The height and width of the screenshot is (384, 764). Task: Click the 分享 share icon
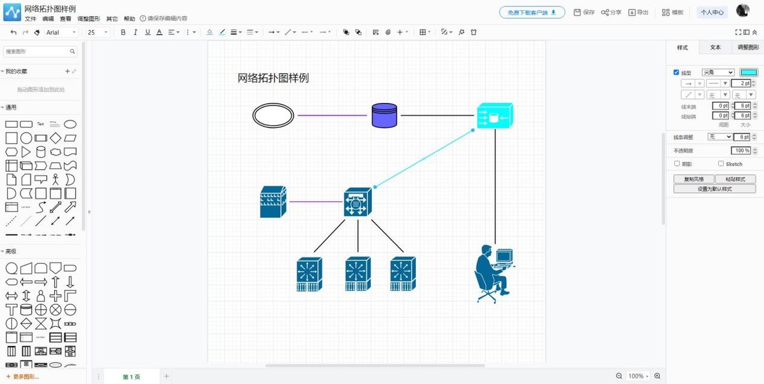click(611, 12)
